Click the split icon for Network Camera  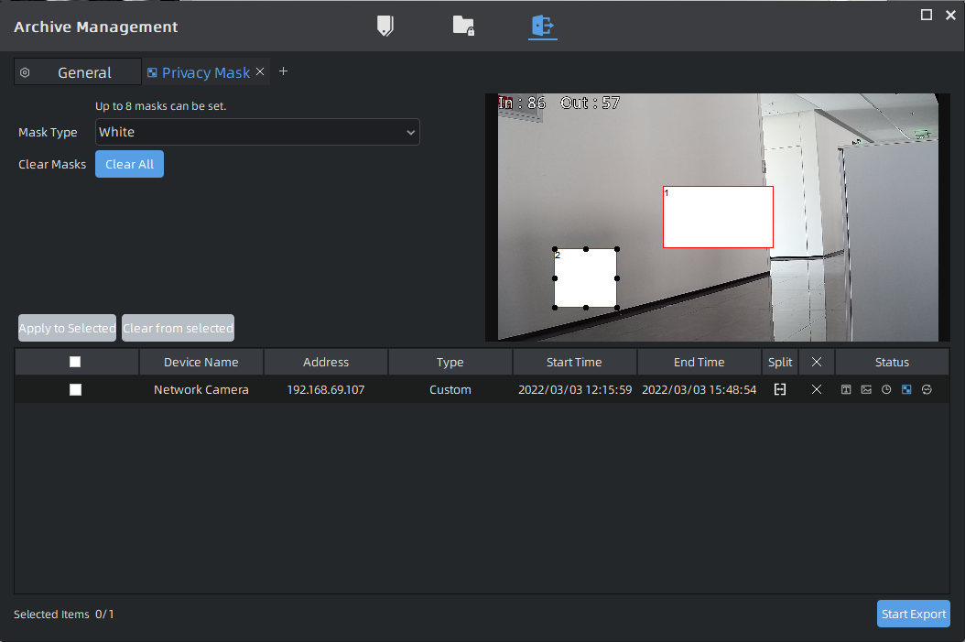tap(780, 389)
